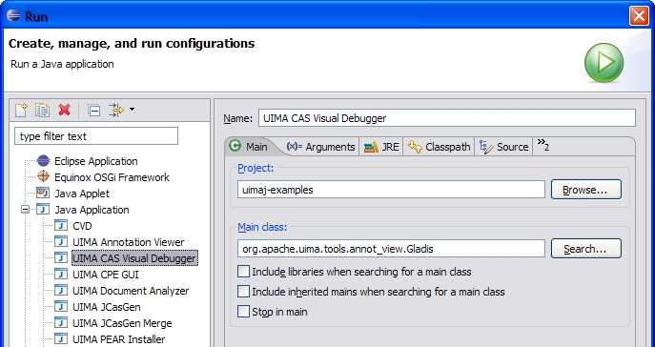The width and height of the screenshot is (655, 347).
Task: Switch to the Main tab
Action: click(249, 147)
